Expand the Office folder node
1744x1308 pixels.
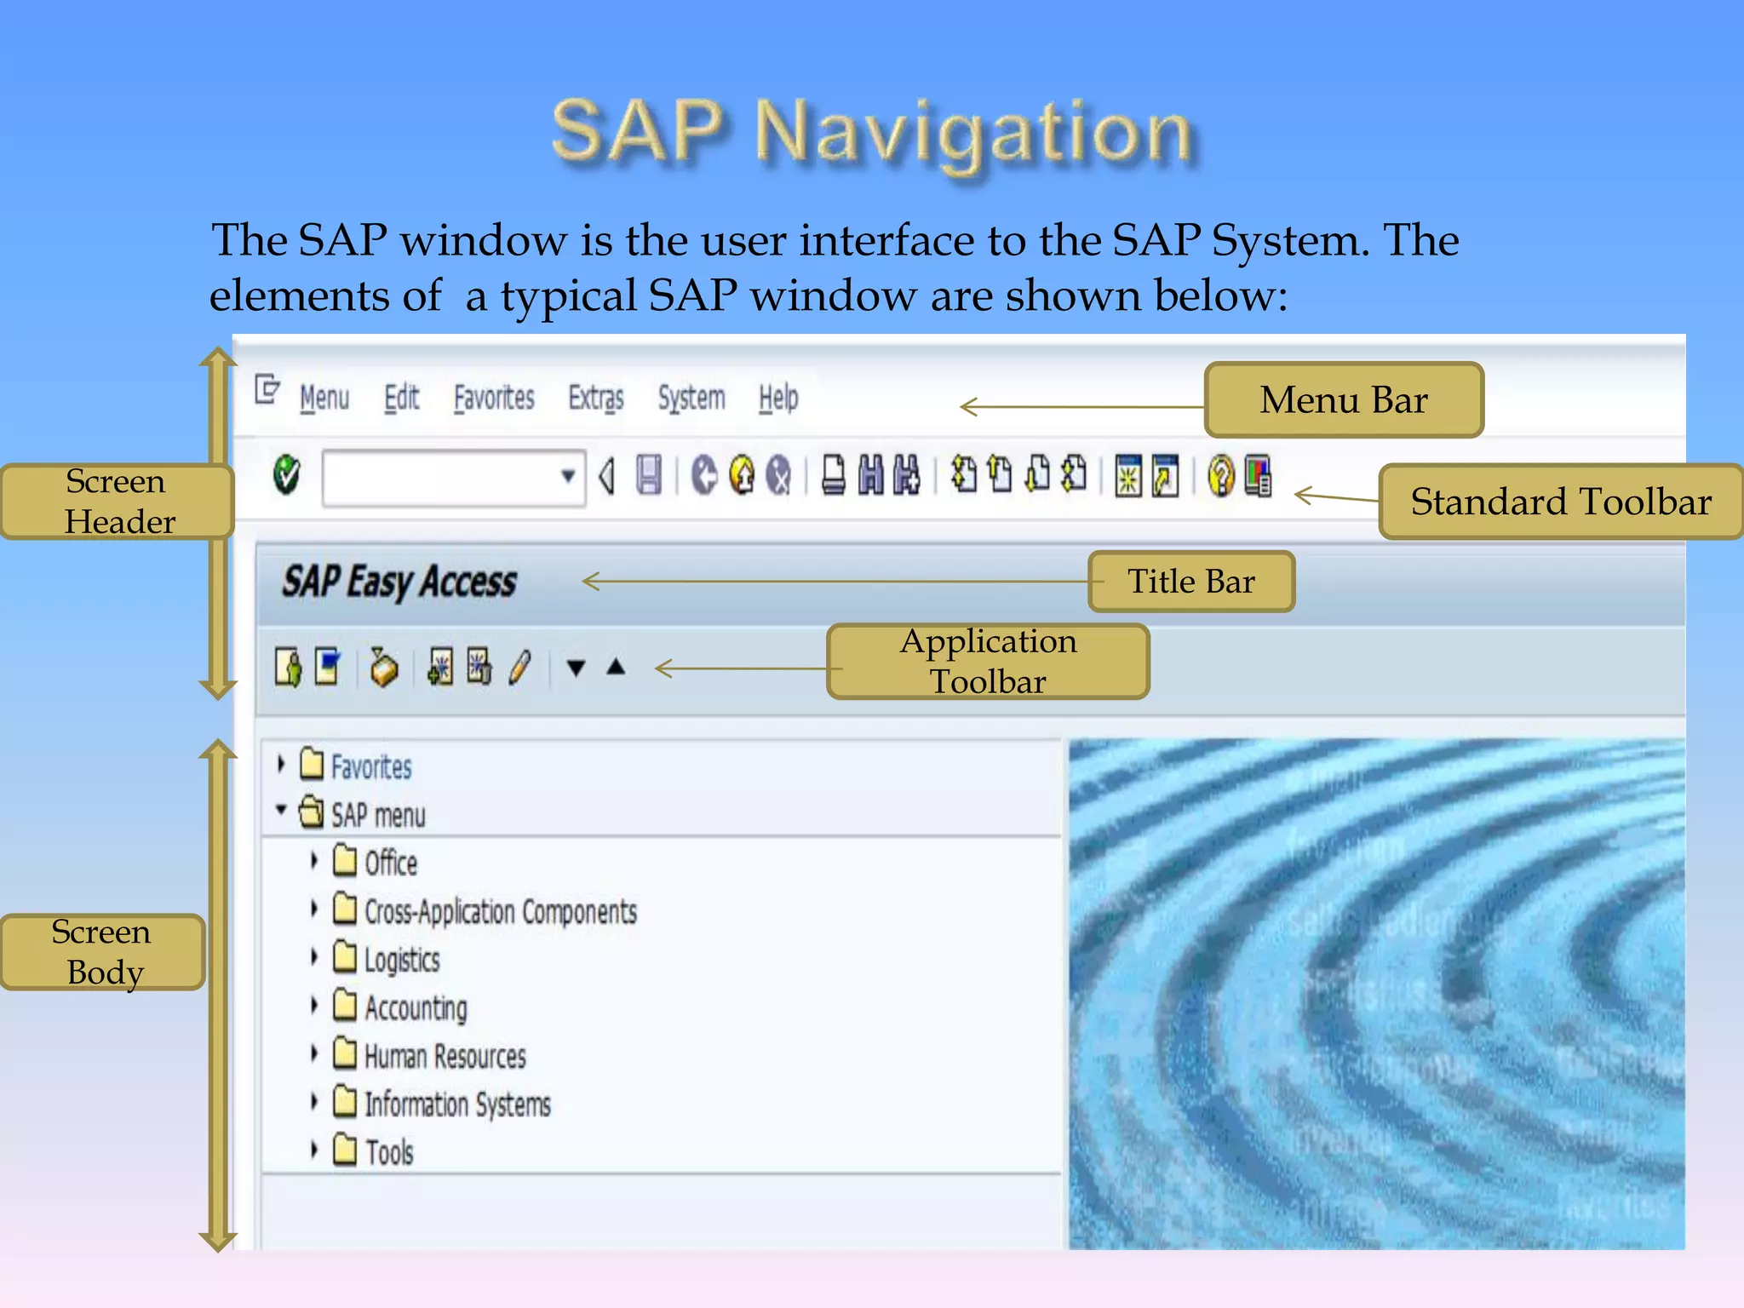coord(314,860)
